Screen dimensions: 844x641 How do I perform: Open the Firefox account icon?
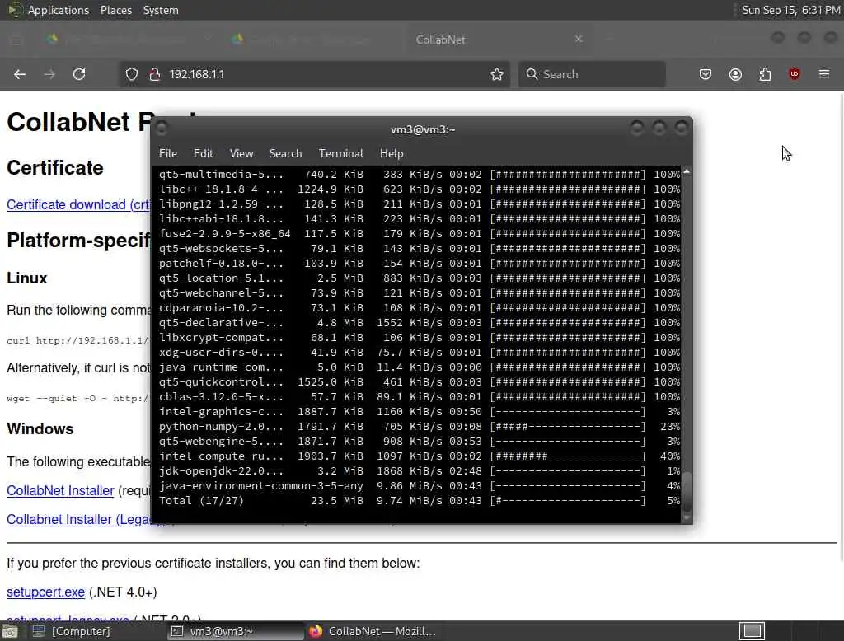735,74
